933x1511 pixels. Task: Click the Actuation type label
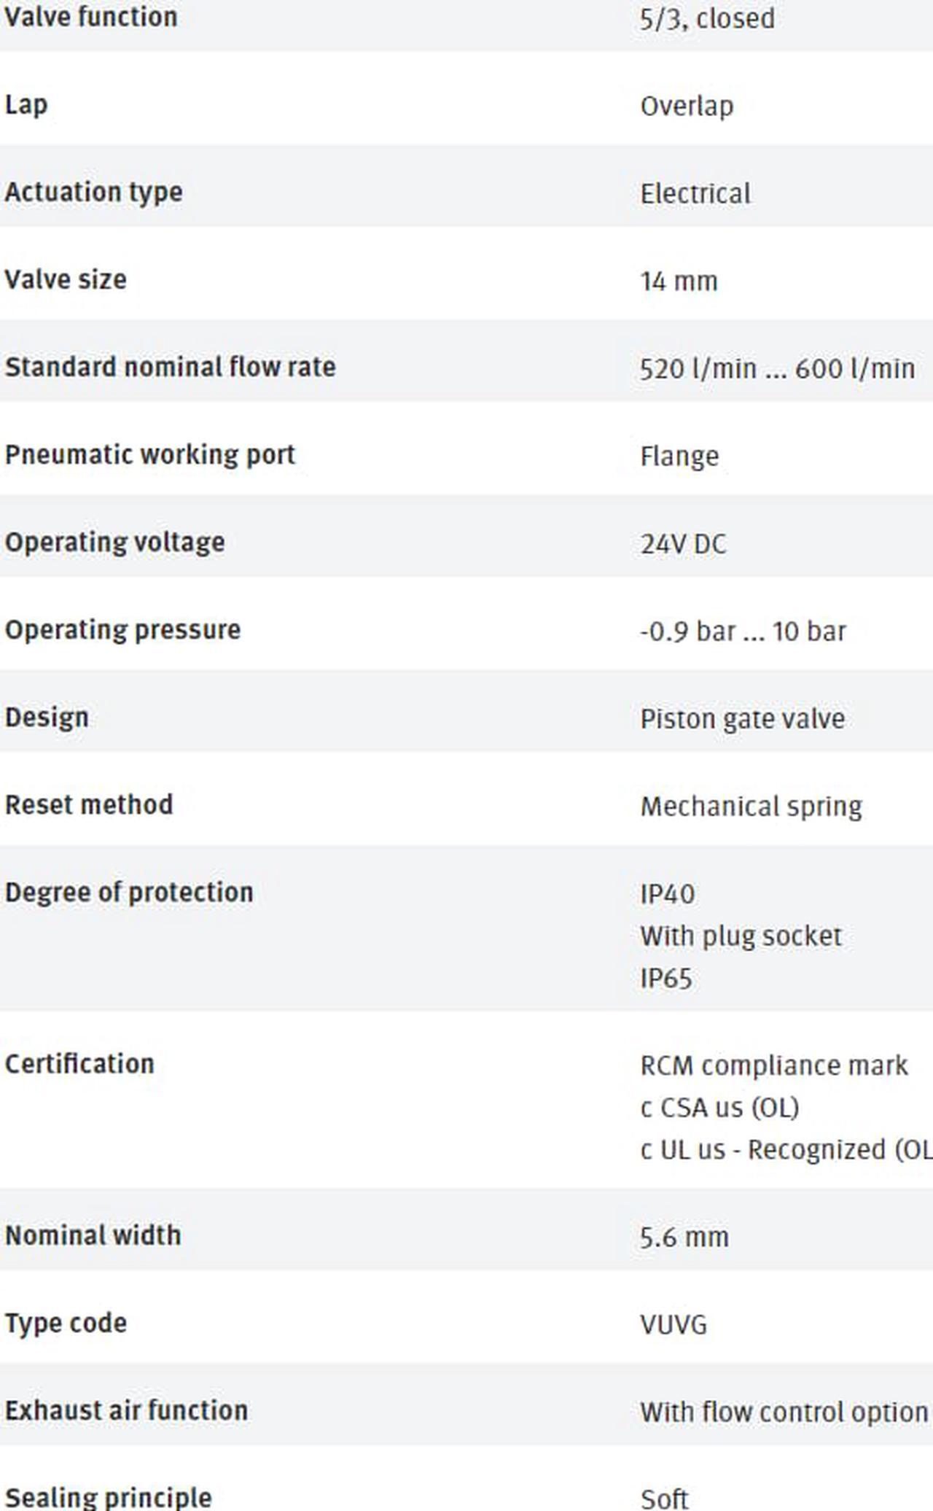[93, 193]
